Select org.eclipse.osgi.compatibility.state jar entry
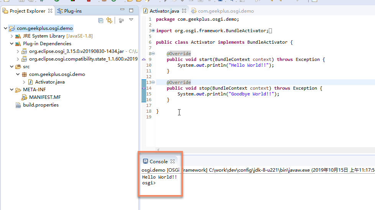Screen dimensions: 375x210 pos(83,59)
